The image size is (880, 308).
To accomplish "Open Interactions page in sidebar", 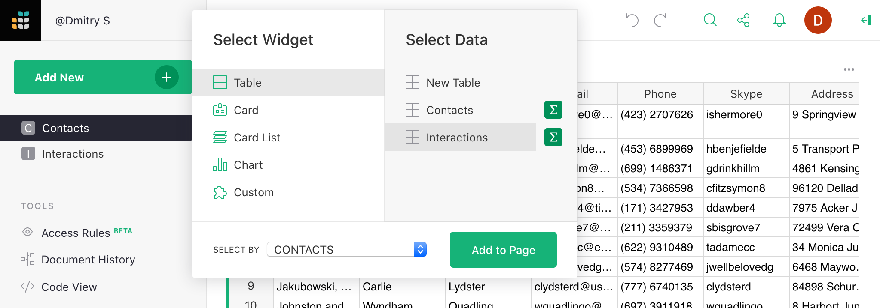I will coord(73,154).
